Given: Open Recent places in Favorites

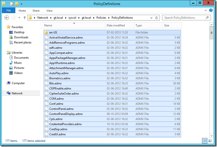Looking at the screenshot, I should [x=23, y=42].
